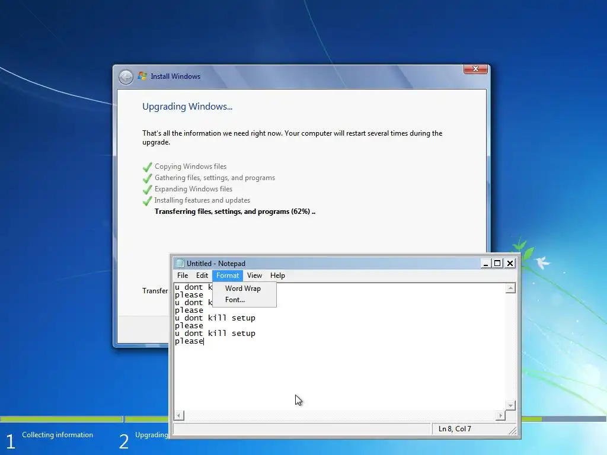Screen dimensions: 607x455
Task: Click the last 'u dont kill setup' line
Action: (x=215, y=334)
